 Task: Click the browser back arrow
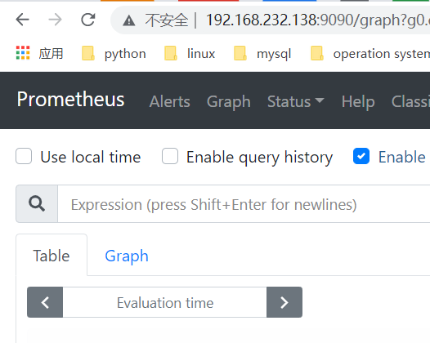(23, 20)
